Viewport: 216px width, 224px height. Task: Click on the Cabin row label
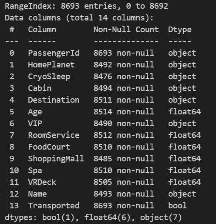(x=40, y=88)
